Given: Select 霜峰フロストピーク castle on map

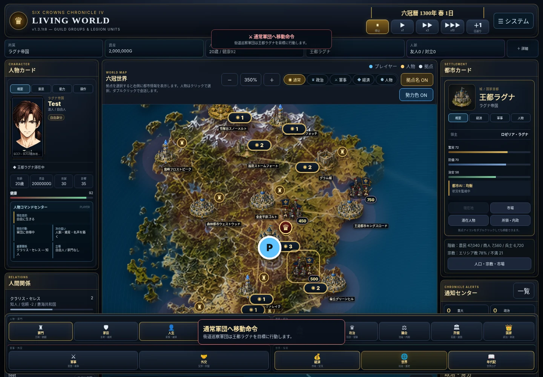Looking at the screenshot, I should pos(165,153).
